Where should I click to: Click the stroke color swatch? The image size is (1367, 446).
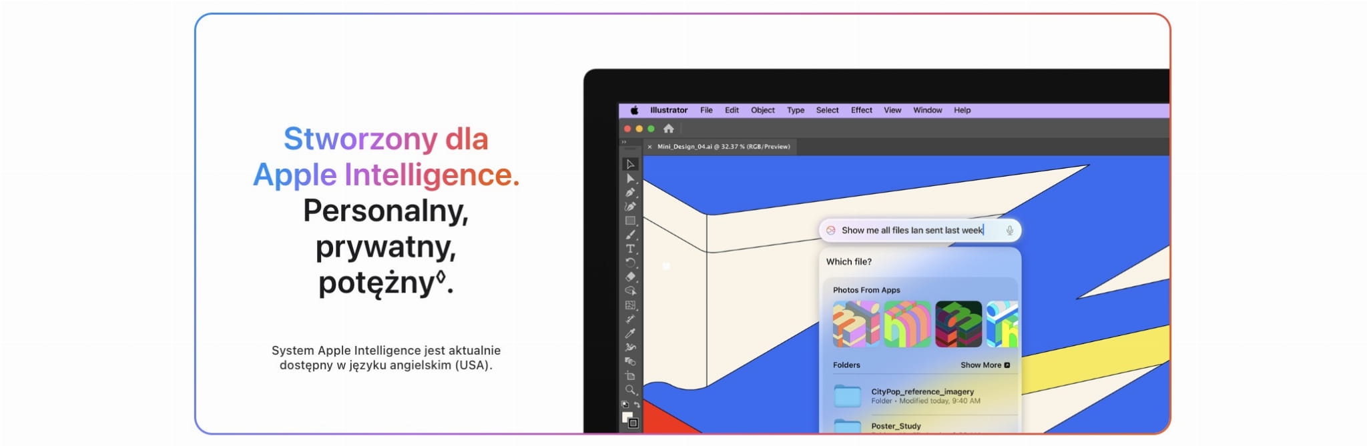[633, 423]
